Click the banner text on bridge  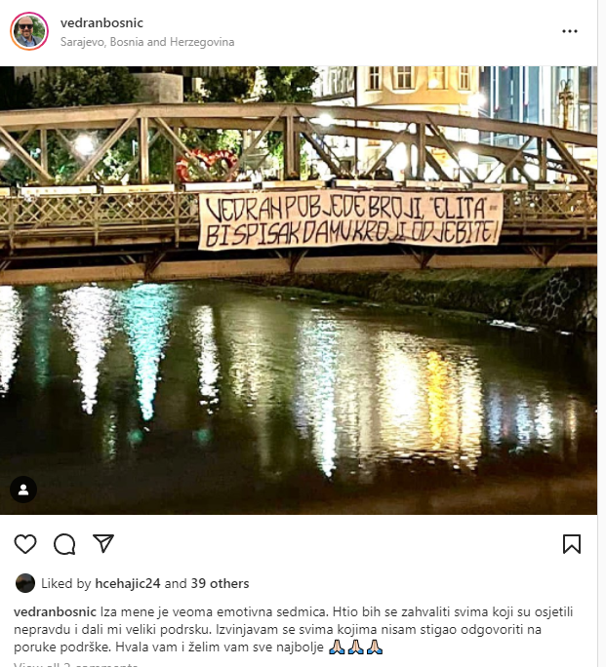[350, 220]
